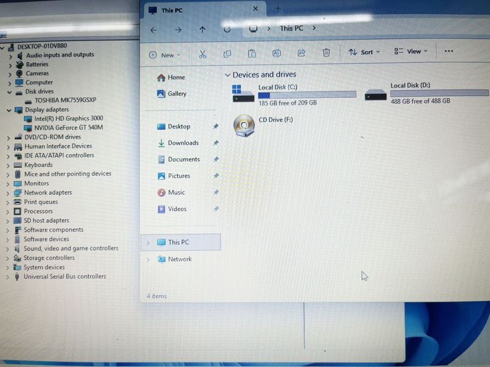Select DESKTOP-01DV8B0 root node

[x=42, y=46]
